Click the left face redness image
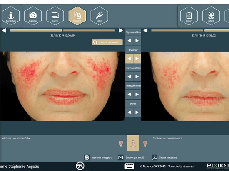Image resolution: width=229 pixels, height=171 pixels. pyautogui.click(x=62, y=86)
